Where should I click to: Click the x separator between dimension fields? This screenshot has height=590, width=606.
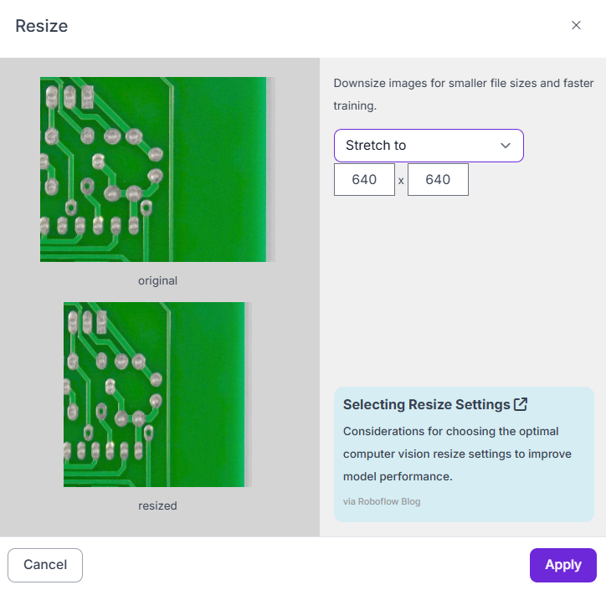click(x=401, y=181)
